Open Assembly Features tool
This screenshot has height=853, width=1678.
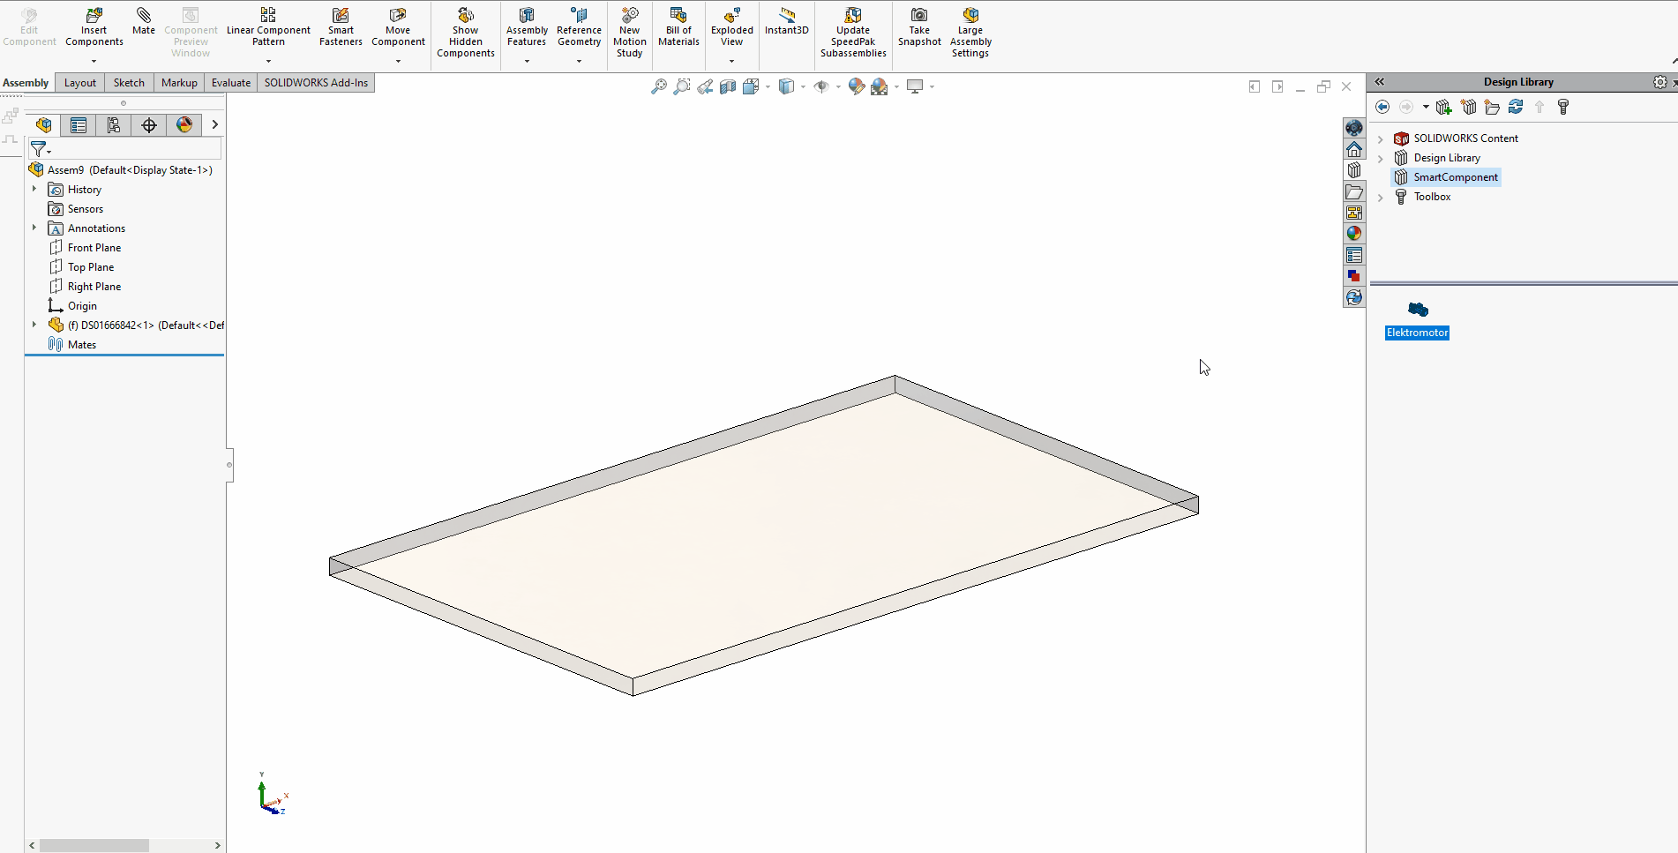(527, 26)
